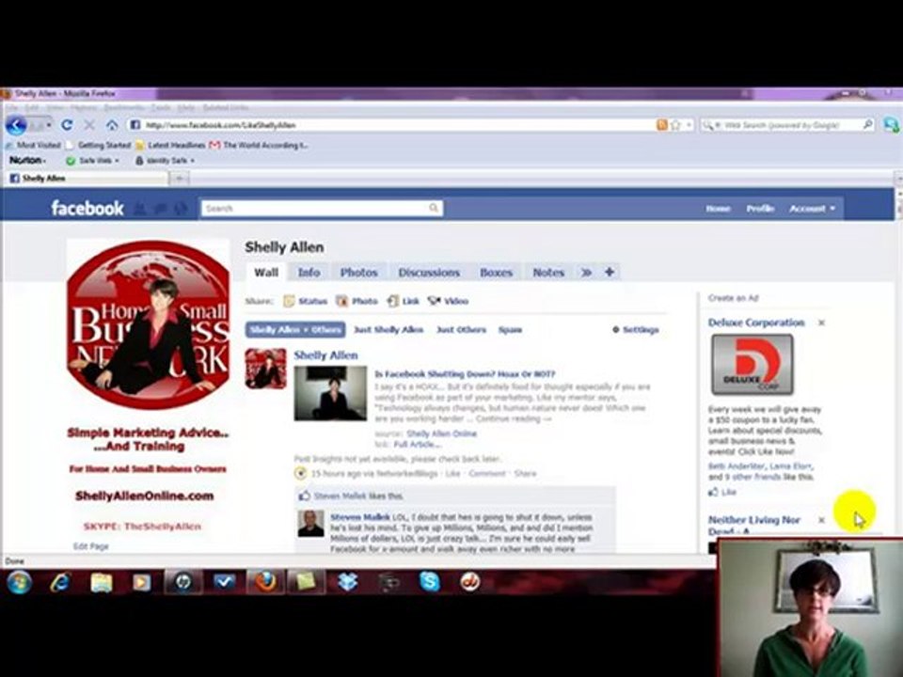The height and width of the screenshot is (677, 903).
Task: Open the Getting Started bookmark
Action: click(x=99, y=146)
